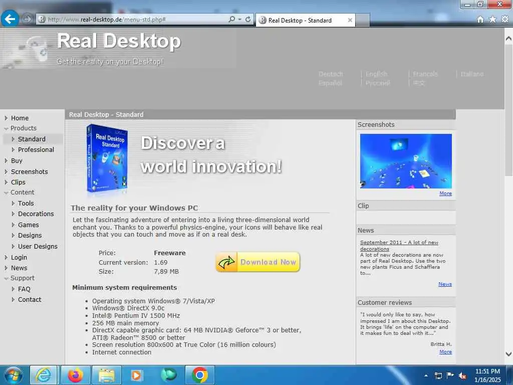Click More link under Screenshots
The height and width of the screenshot is (385, 513).
click(x=445, y=194)
